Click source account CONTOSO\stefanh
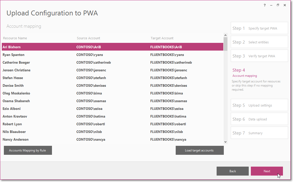This screenshot has height=182, width=293. pos(91,78)
